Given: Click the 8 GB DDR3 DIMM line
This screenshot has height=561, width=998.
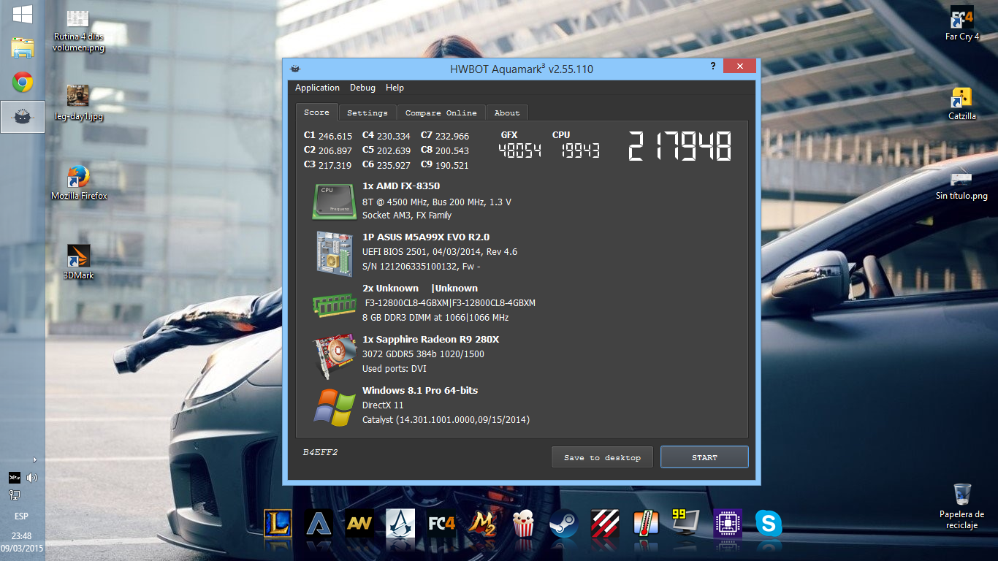Looking at the screenshot, I should [x=435, y=318].
